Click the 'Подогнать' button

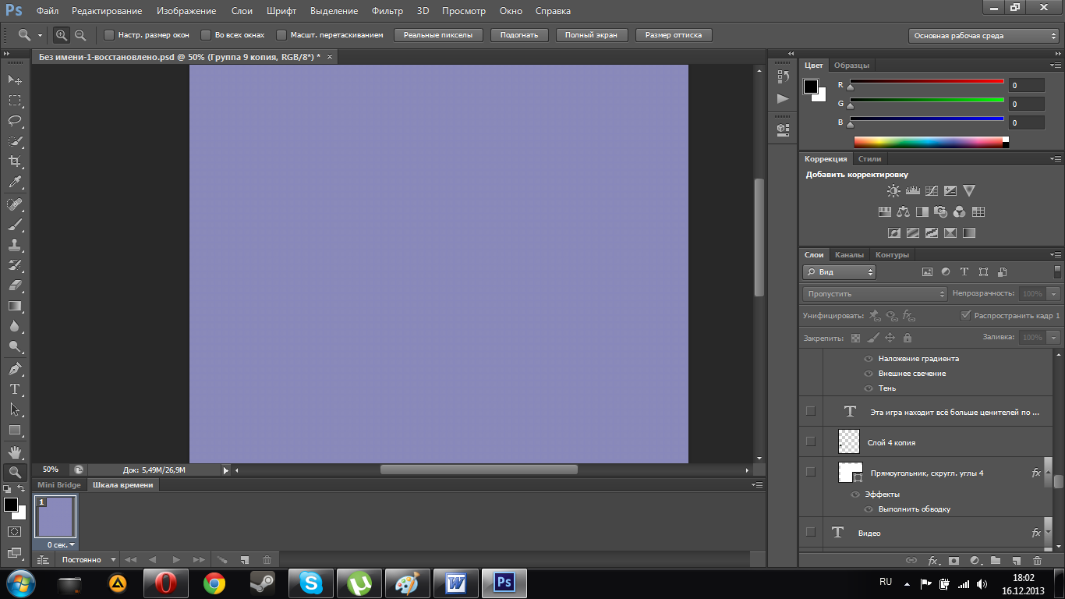[x=519, y=35]
